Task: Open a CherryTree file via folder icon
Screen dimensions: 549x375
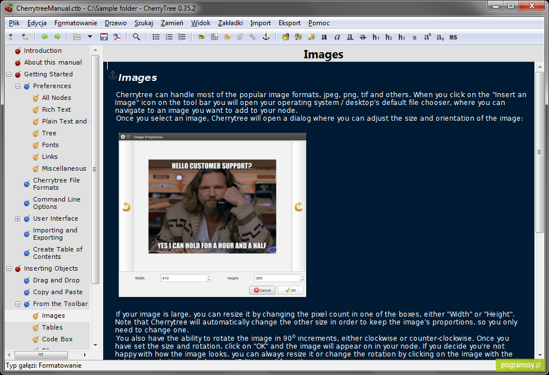Action: click(x=77, y=37)
